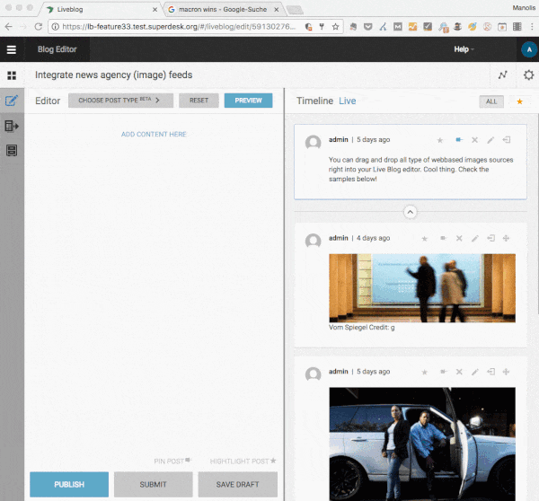Image resolution: width=539 pixels, height=501 pixels.
Task: Open the contributions panel sidebar icon
Action: [12, 126]
